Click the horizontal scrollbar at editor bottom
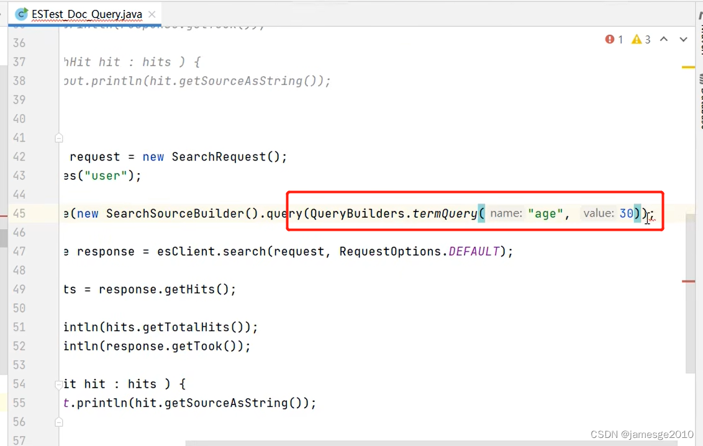The image size is (703, 446). pos(432,443)
